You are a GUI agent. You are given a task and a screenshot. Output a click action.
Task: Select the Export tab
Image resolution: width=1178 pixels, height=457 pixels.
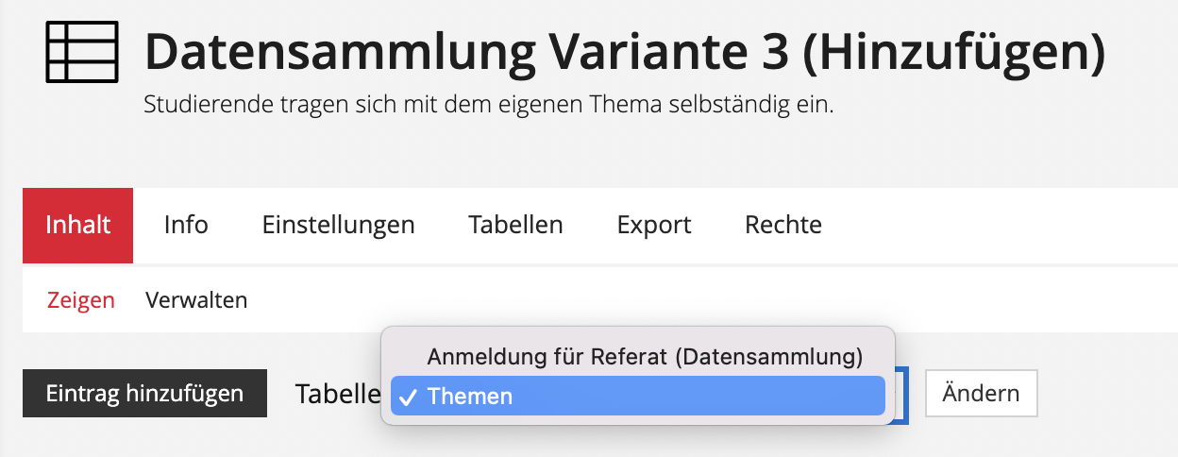click(654, 226)
